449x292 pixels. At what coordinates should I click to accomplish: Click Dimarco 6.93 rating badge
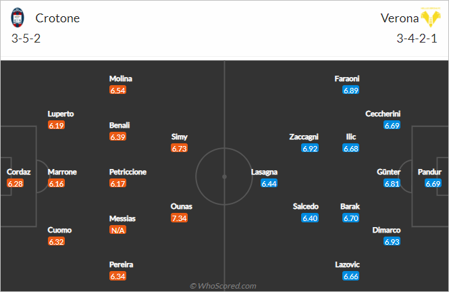point(392,241)
